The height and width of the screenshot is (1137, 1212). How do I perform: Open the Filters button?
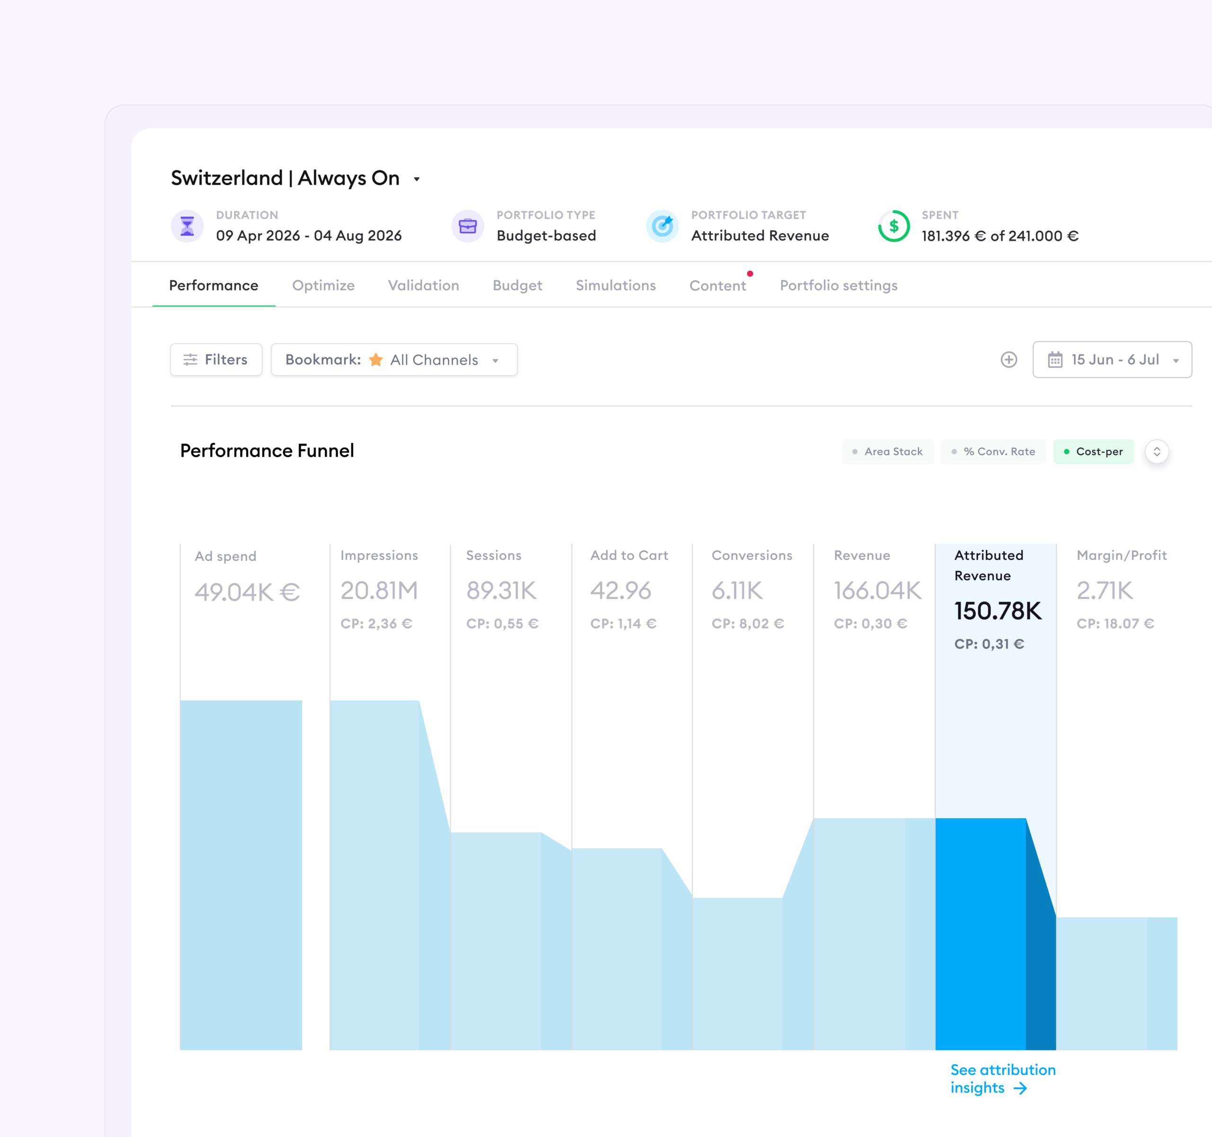coord(216,360)
